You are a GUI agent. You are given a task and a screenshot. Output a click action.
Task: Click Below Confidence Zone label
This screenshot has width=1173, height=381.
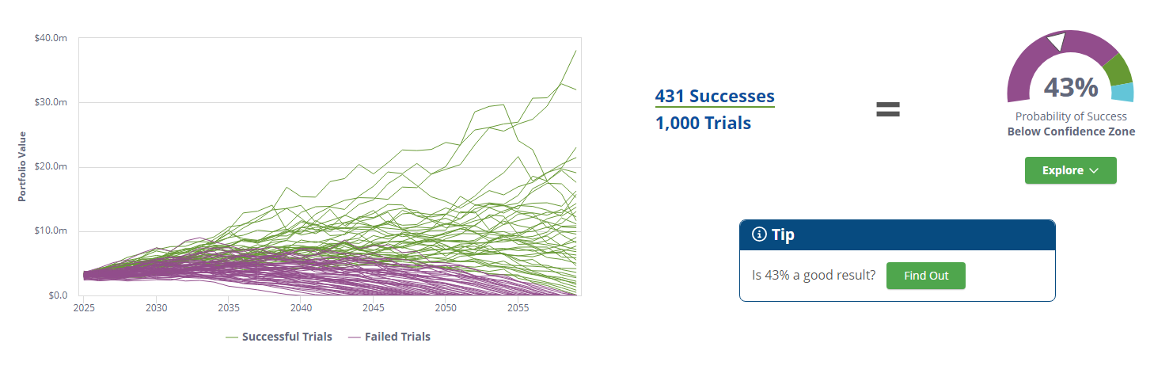pos(1071,131)
